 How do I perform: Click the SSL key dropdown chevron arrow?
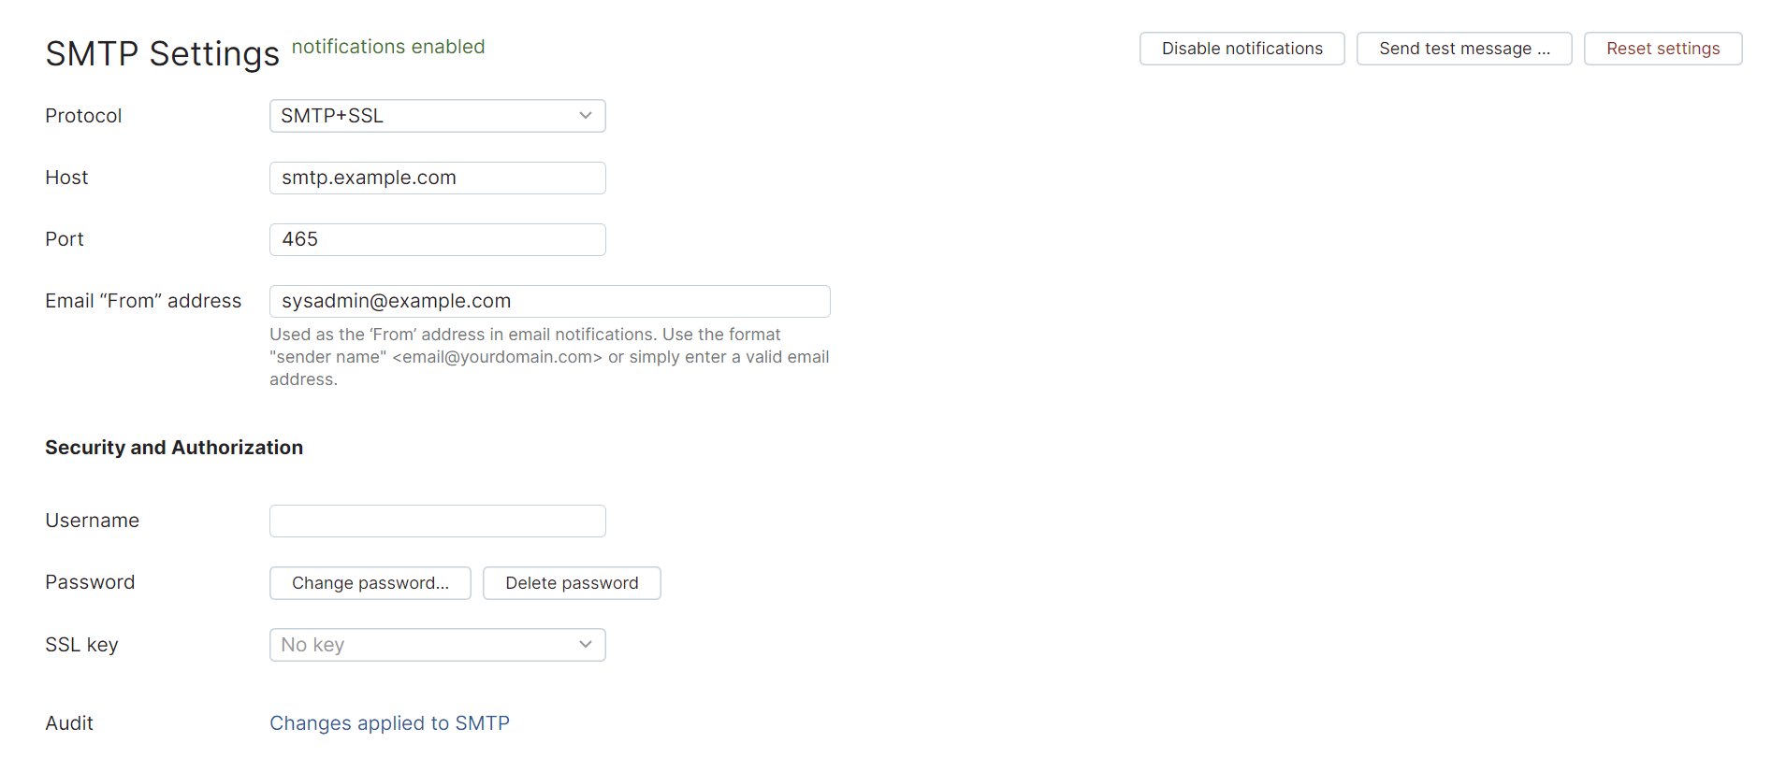pos(586,644)
